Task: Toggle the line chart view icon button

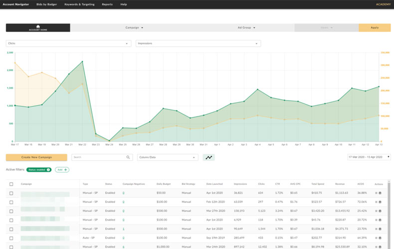Action: coord(208,157)
